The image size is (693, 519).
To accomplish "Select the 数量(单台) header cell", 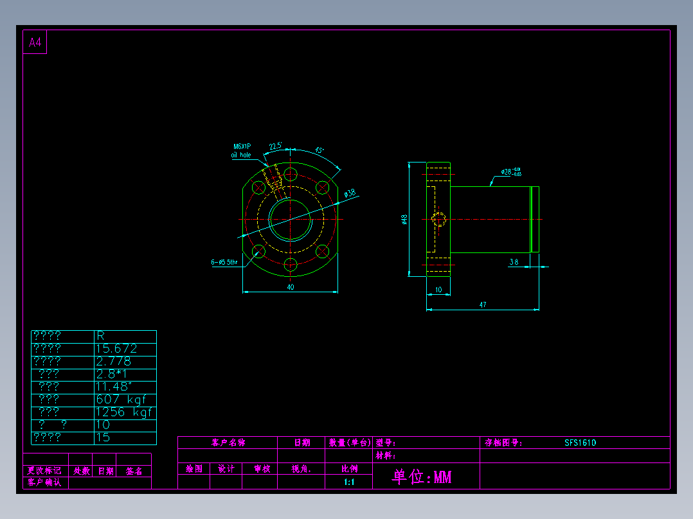I will [349, 443].
